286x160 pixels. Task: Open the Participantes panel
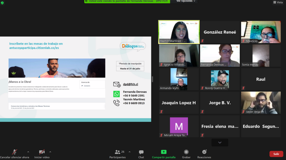pyautogui.click(x=118, y=154)
